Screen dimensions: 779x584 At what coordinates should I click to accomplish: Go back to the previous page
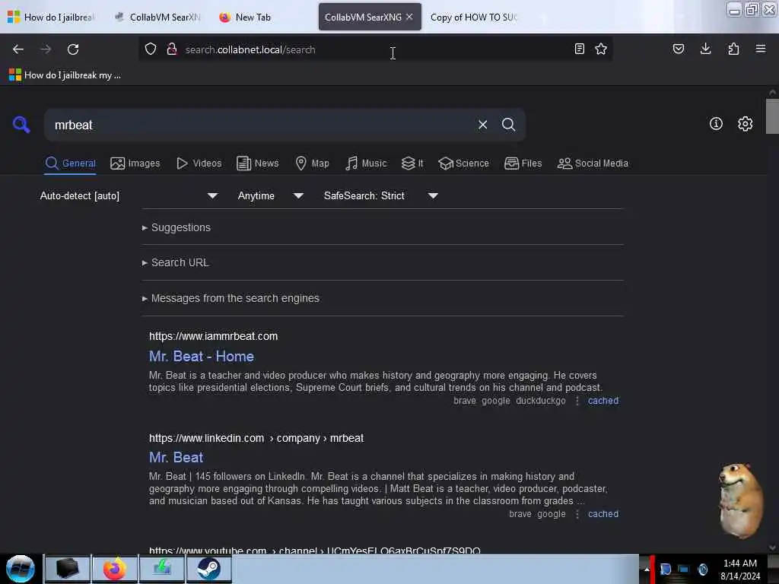(18, 49)
